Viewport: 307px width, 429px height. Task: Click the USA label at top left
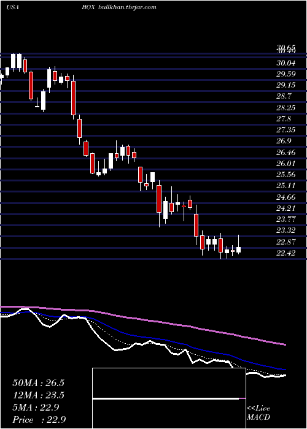[12, 7]
